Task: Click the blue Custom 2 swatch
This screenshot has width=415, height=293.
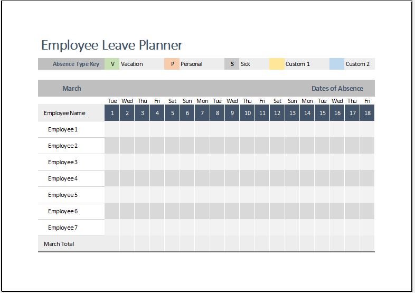Action: click(337, 64)
